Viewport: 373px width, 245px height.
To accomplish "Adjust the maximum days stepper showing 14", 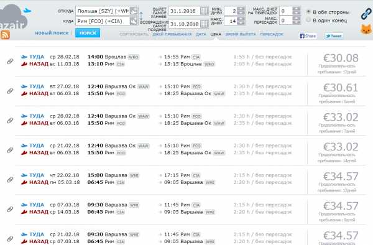I will click(241, 21).
